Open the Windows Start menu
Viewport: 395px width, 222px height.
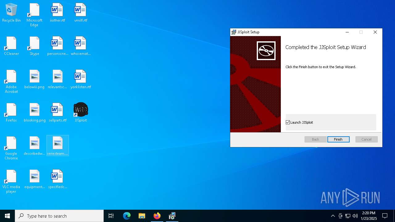coord(7,216)
